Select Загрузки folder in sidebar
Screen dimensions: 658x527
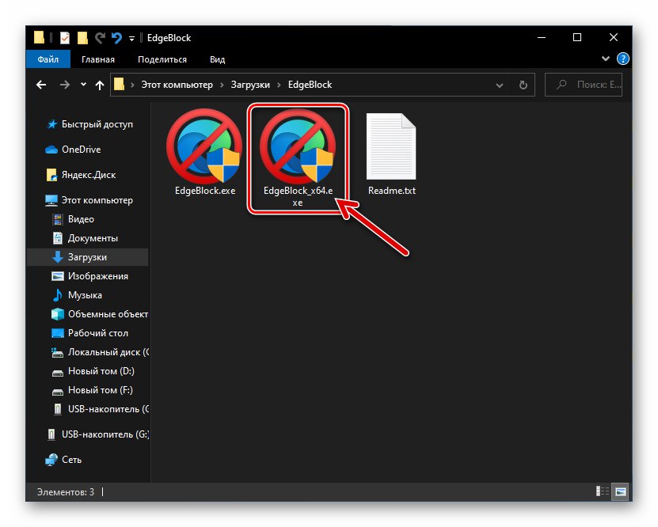click(x=87, y=257)
